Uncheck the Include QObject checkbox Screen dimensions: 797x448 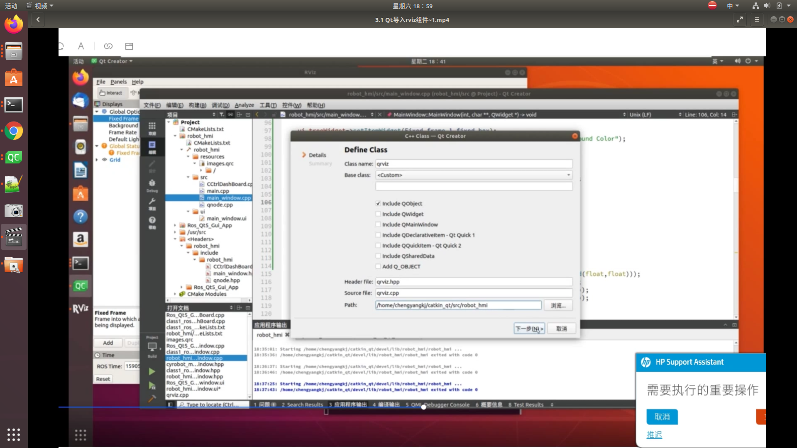378,204
